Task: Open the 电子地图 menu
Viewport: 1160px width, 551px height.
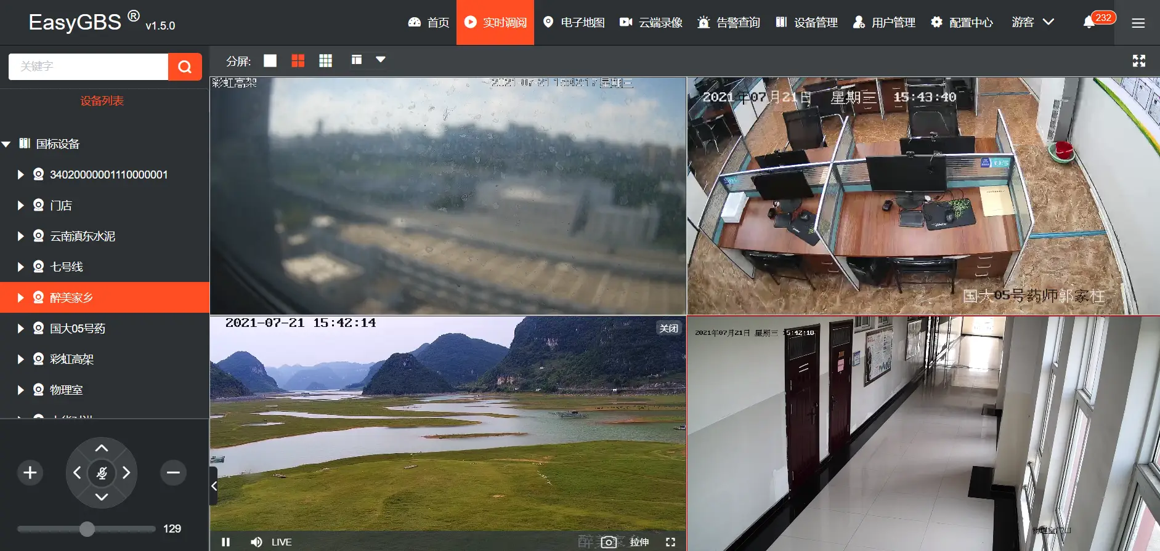Action: coord(574,22)
